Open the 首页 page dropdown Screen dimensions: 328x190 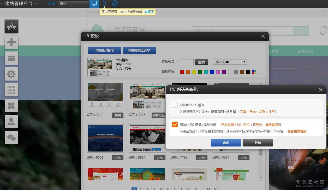coord(74,3)
